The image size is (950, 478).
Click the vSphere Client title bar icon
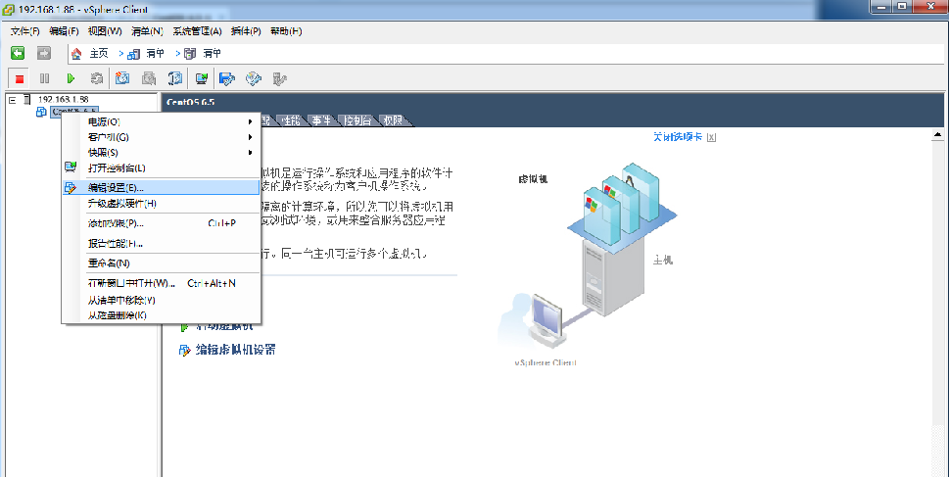pyautogui.click(x=9, y=10)
